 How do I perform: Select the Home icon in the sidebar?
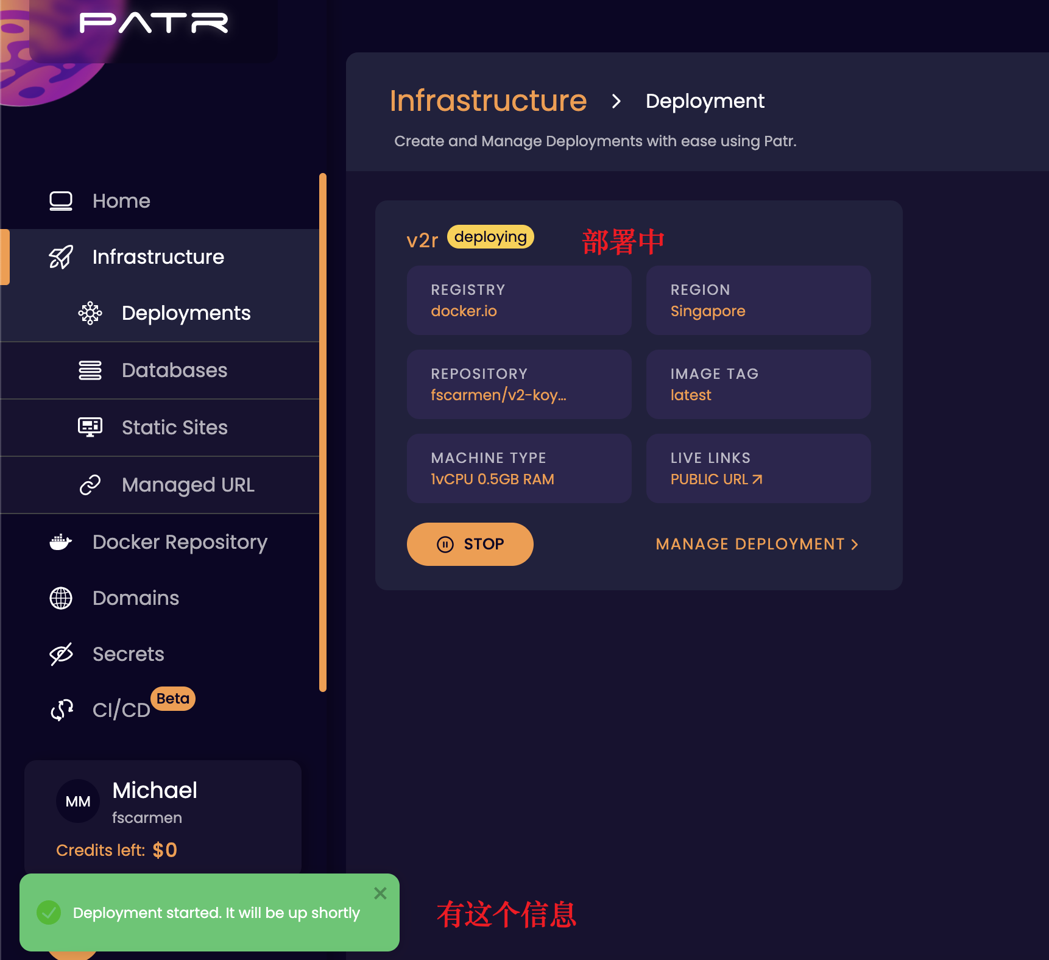pyautogui.click(x=60, y=200)
